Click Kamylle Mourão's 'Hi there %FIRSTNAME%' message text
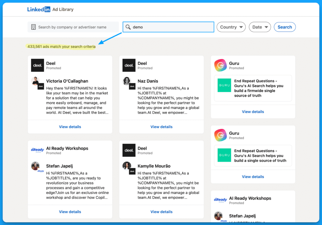This screenshot has width=322, height=225. click(x=169, y=185)
